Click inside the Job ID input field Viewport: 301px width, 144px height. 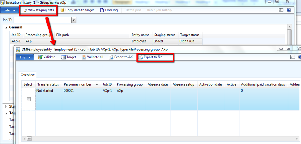[x=42, y=20]
